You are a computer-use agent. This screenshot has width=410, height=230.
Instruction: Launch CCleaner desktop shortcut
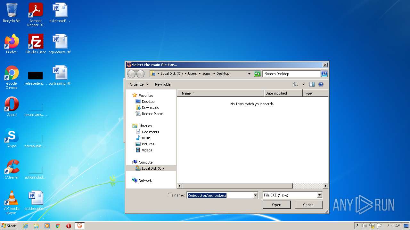pyautogui.click(x=12, y=169)
